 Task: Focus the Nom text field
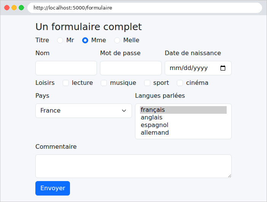(66, 68)
